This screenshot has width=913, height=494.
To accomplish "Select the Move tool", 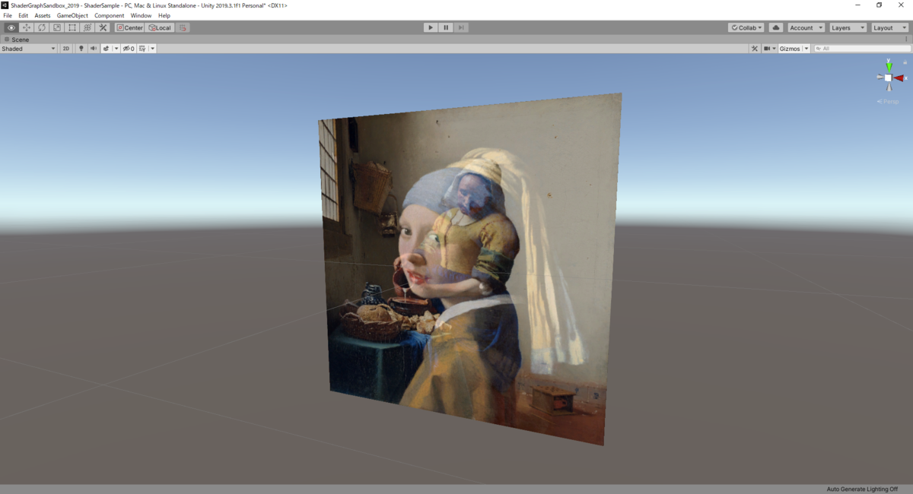I will coord(27,27).
